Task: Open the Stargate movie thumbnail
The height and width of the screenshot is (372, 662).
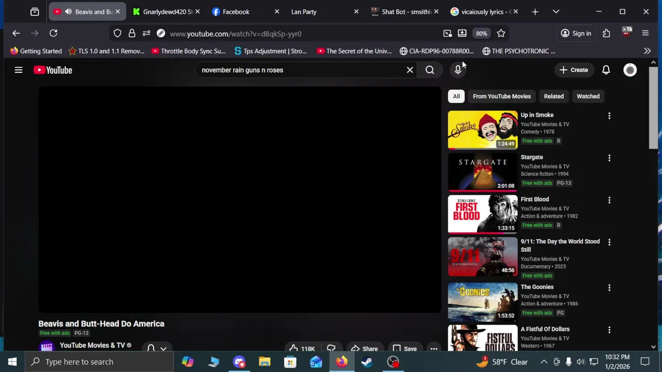Action: tap(483, 172)
